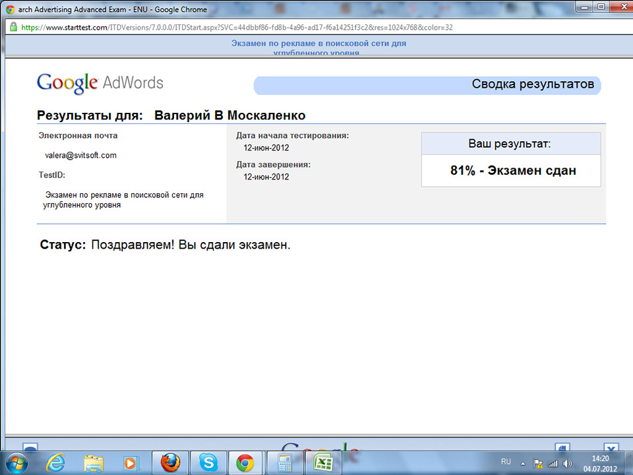
Task: Click the Google AdWords logo
Action: 100,83
